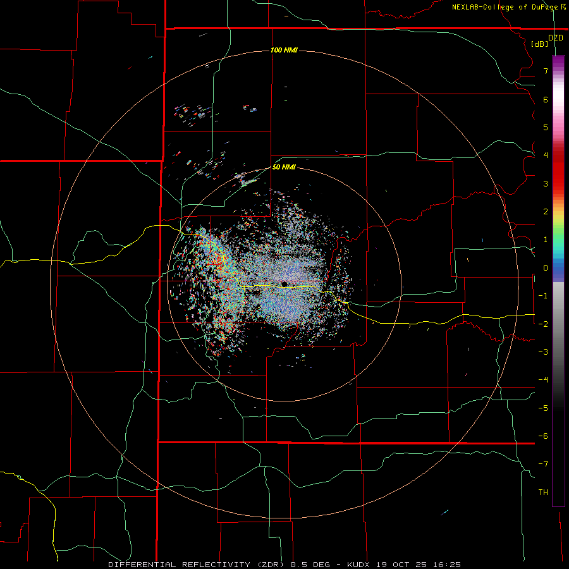Click the color scale value 1

click(546, 240)
